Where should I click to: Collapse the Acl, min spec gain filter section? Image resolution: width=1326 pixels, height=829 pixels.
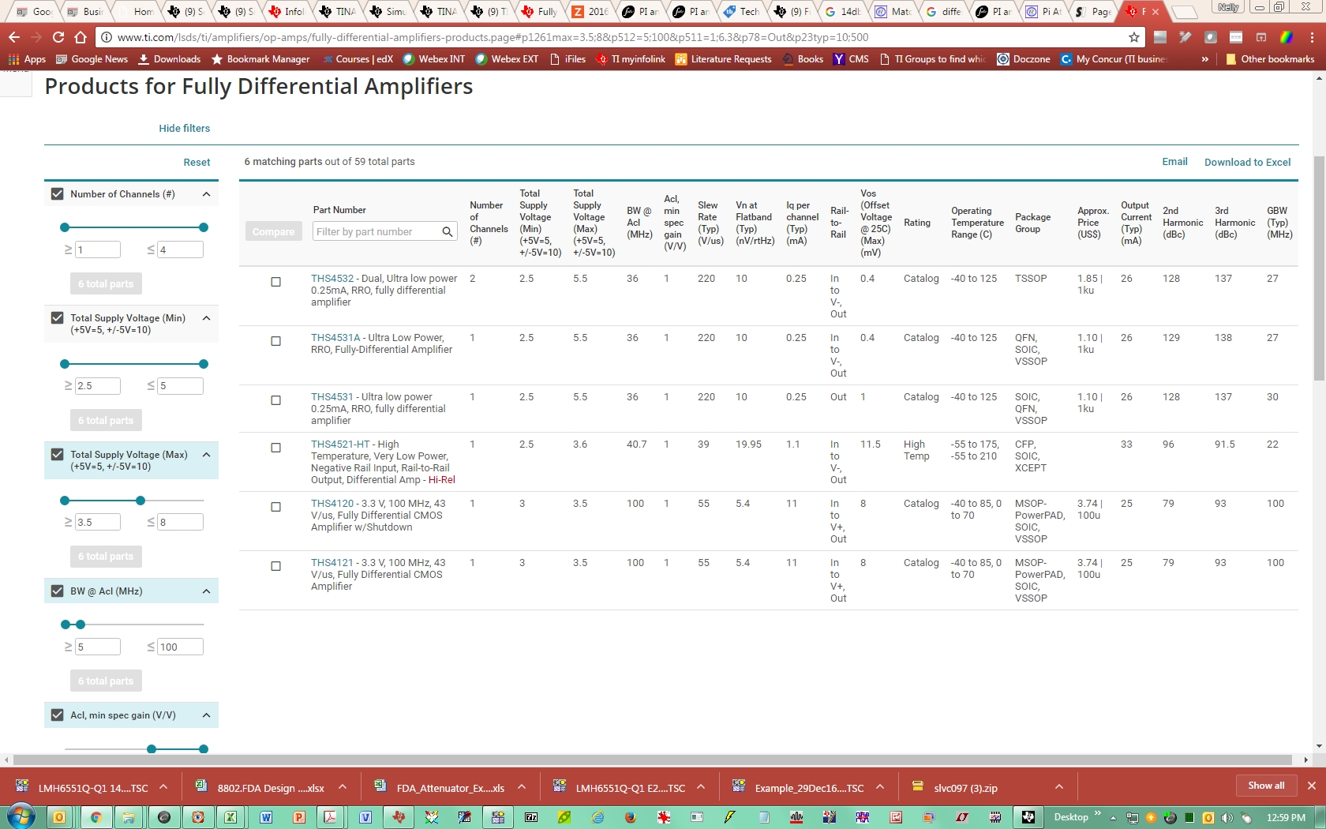click(206, 715)
